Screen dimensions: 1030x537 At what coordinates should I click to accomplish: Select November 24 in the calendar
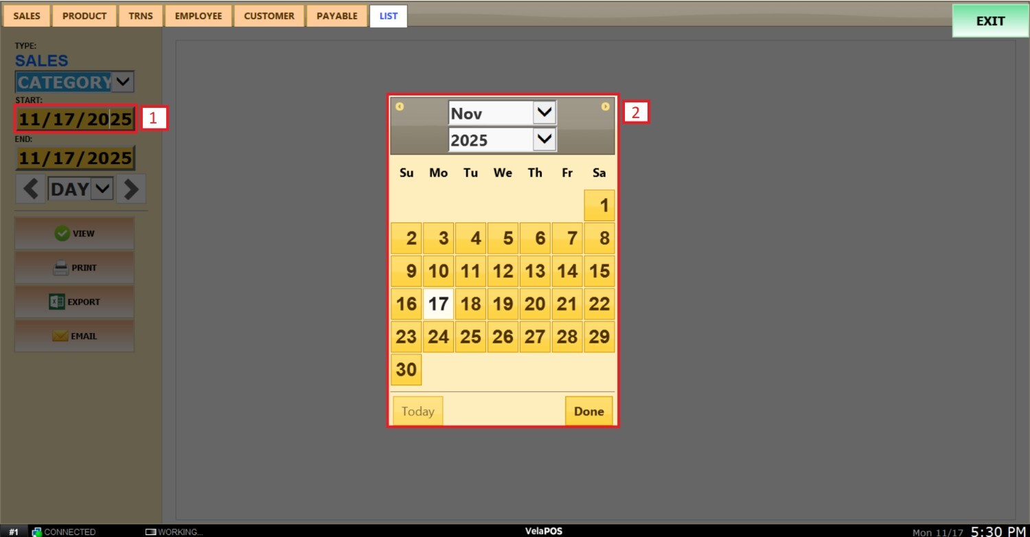point(438,336)
